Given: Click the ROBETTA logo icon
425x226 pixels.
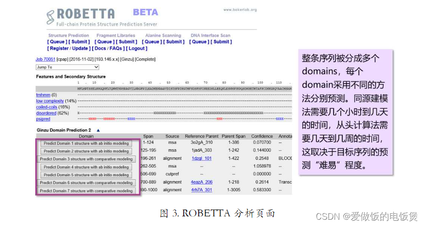Looking at the screenshot, I should pos(50,17).
